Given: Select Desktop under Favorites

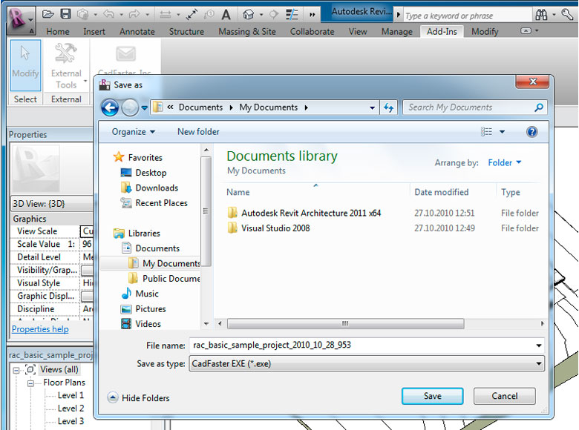Looking at the screenshot, I should click(x=151, y=173).
